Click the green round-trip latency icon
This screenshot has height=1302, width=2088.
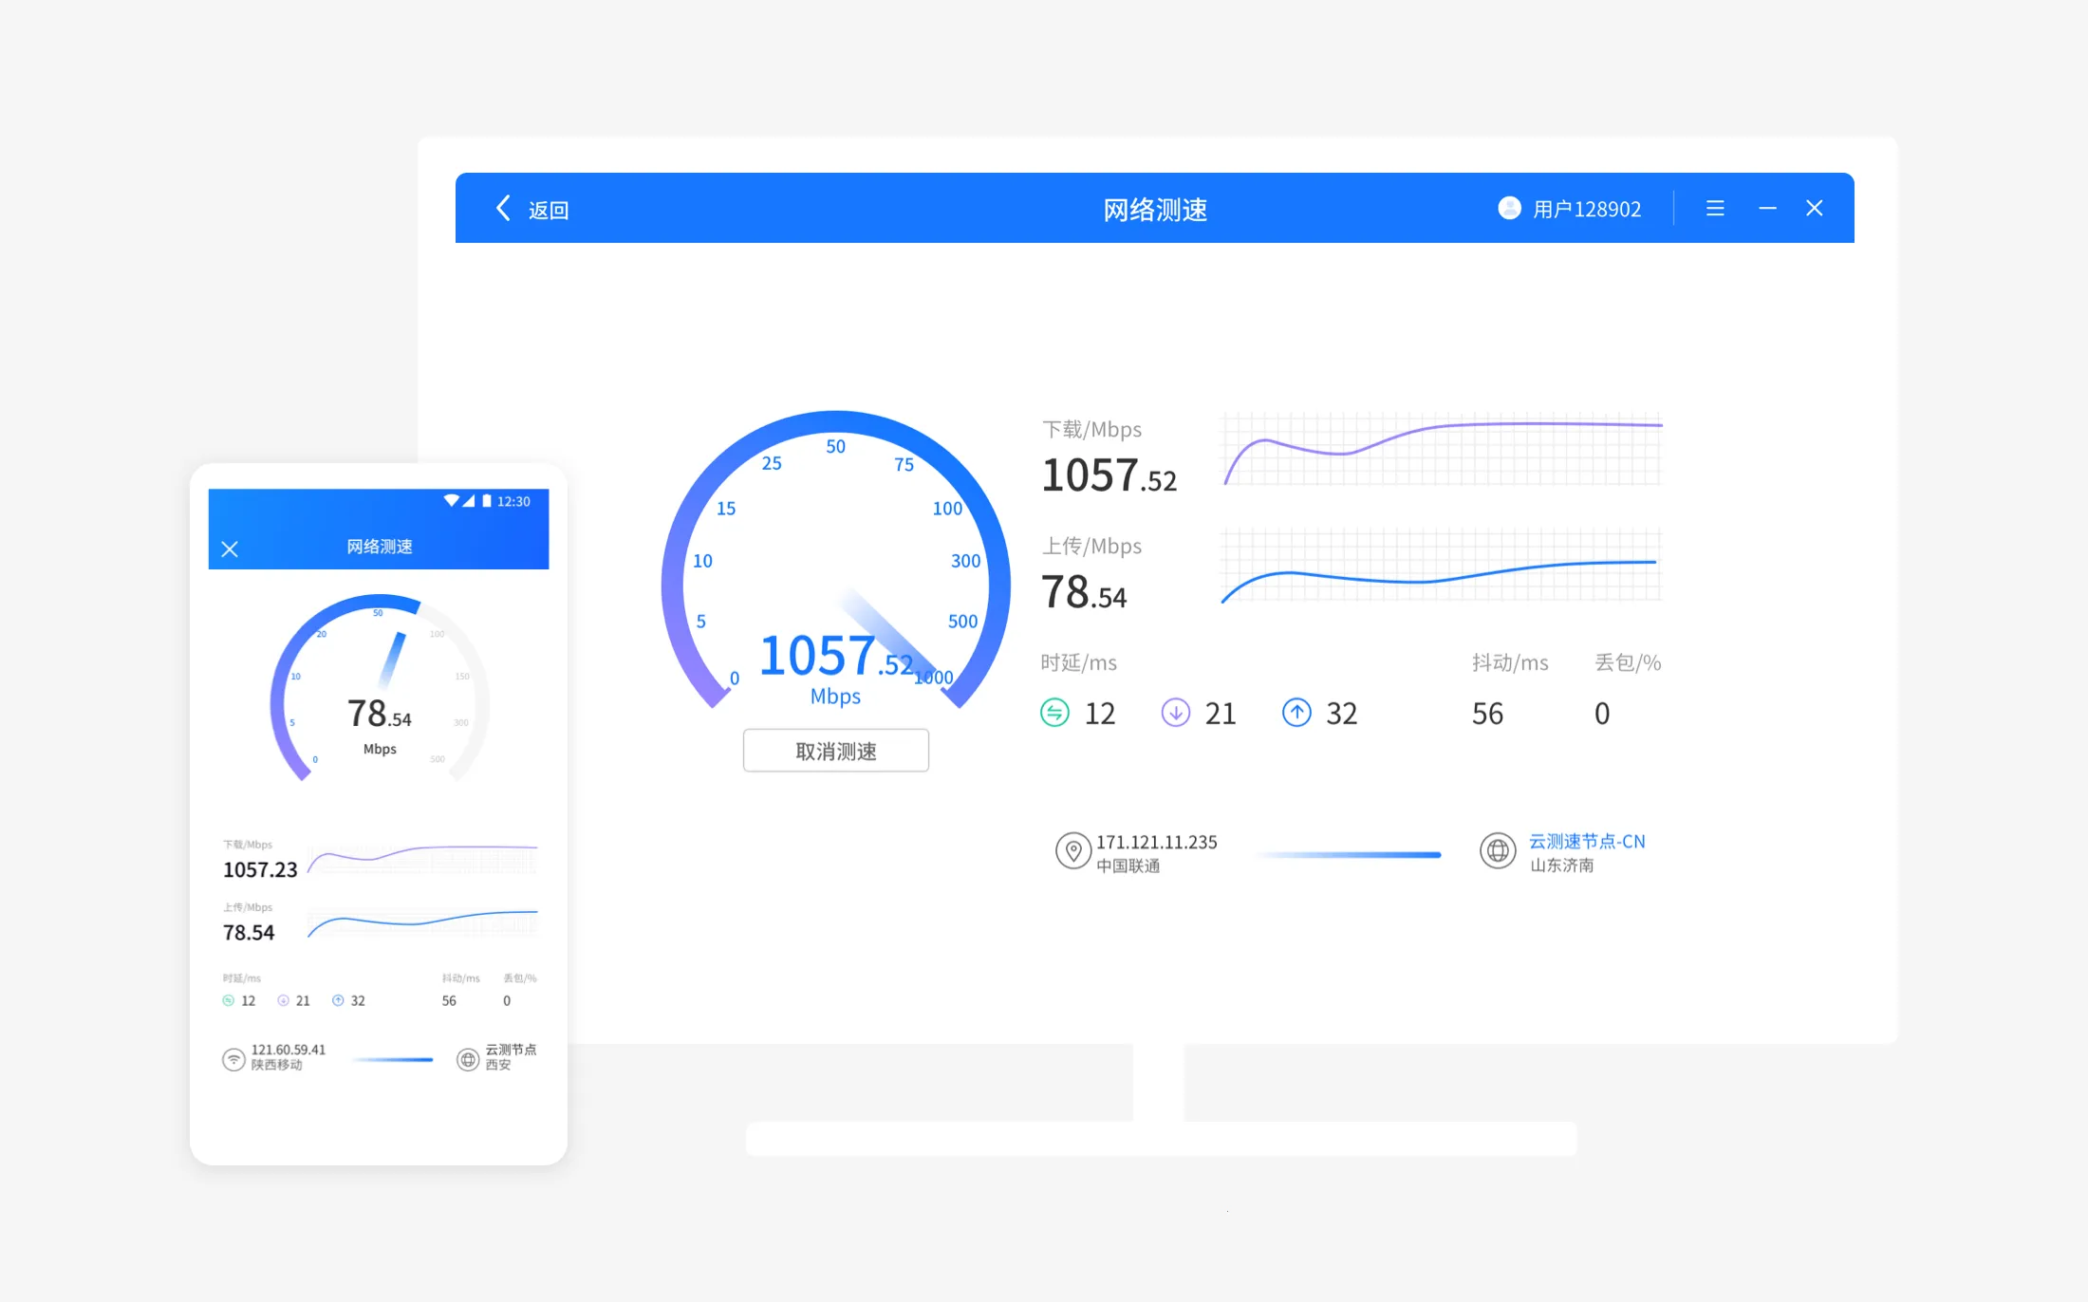1053,713
